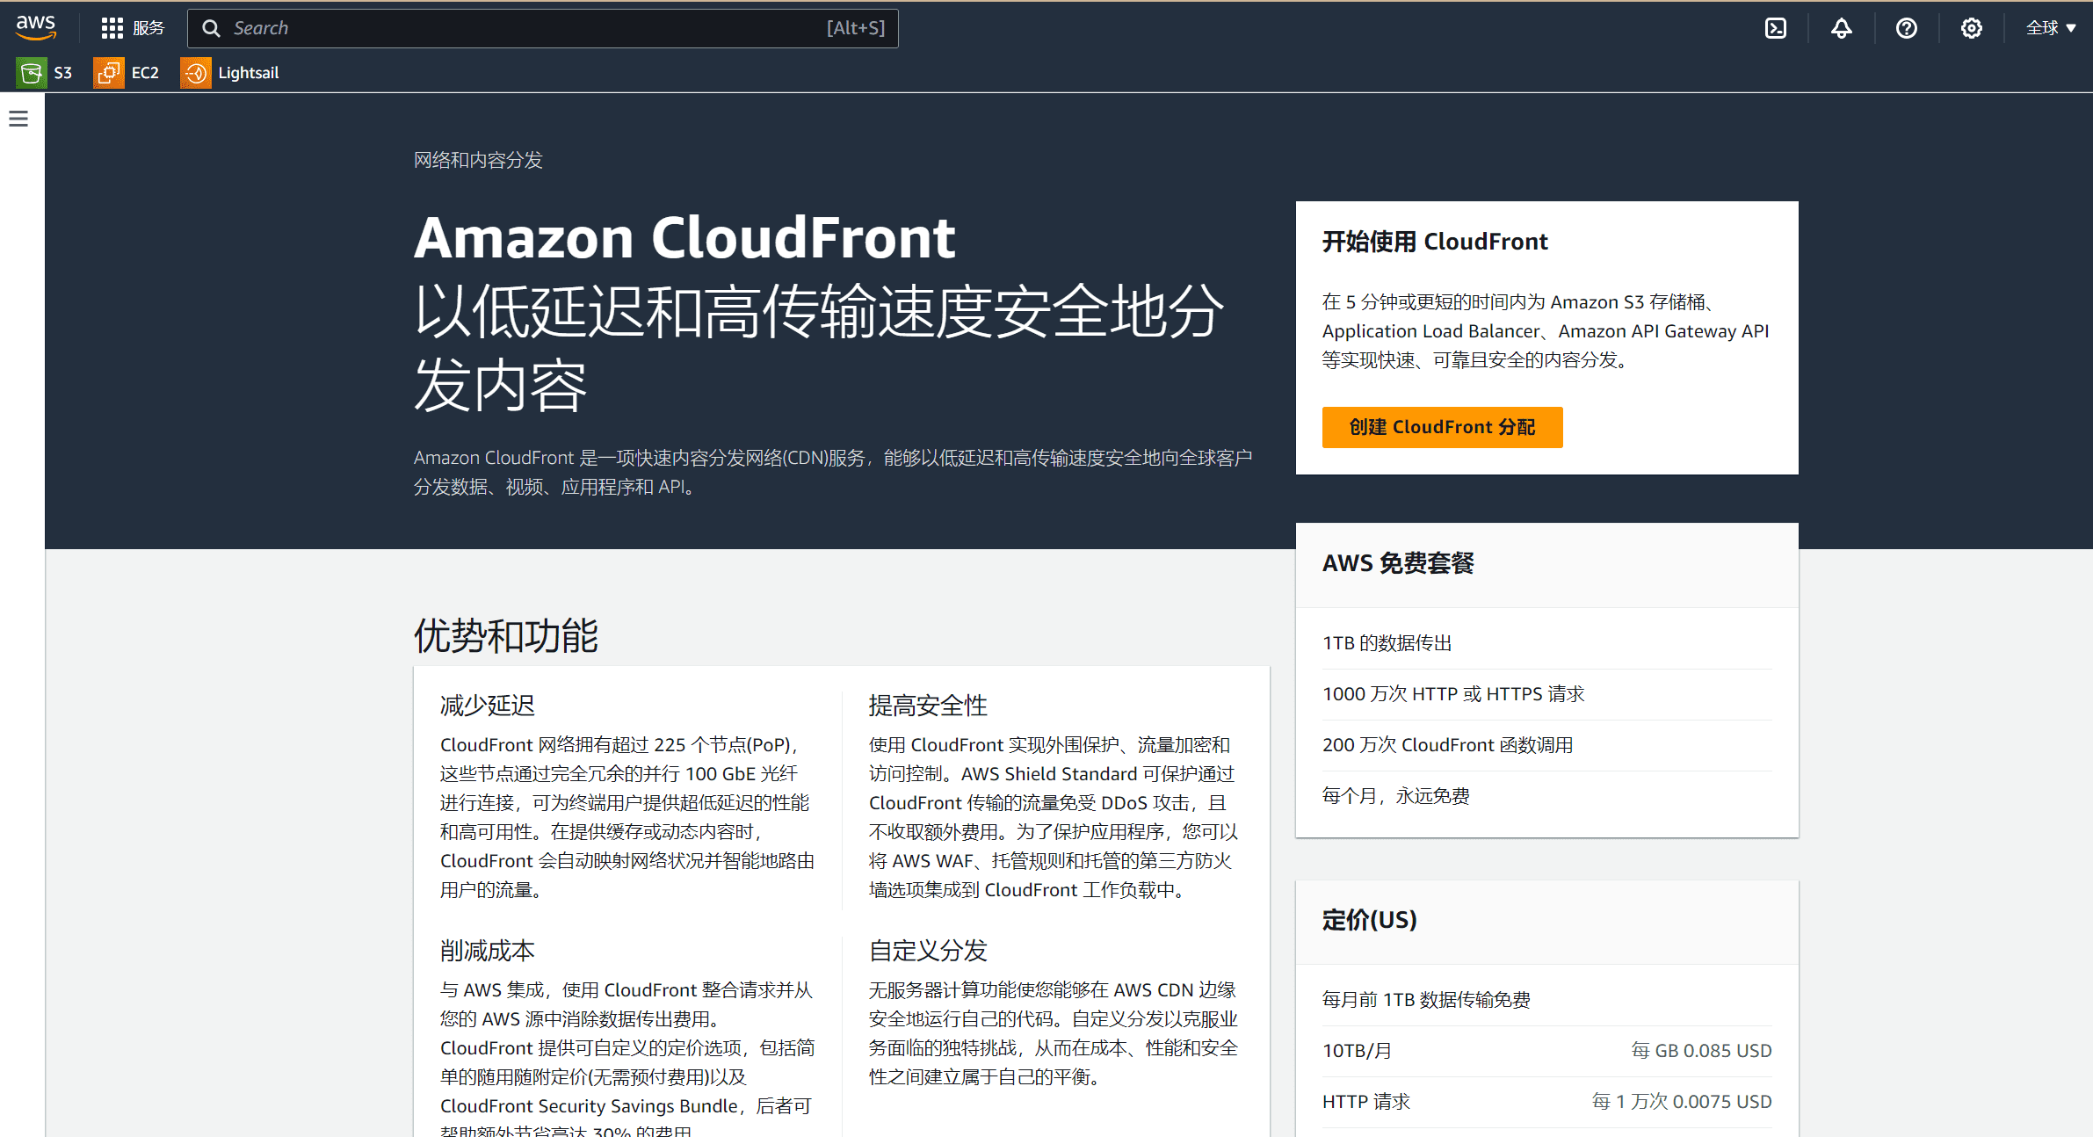Follow the 网络和内容分发 category link

[478, 160]
